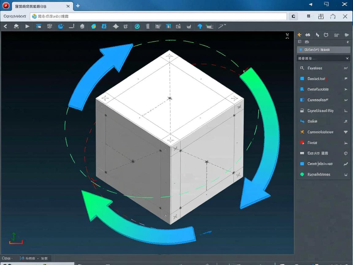Click the diagonal line-arrow tool ending the toolbar

(x=222, y=26)
